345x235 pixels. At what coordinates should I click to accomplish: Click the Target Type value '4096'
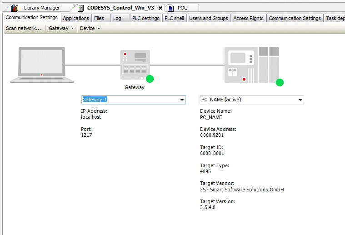[205, 171]
